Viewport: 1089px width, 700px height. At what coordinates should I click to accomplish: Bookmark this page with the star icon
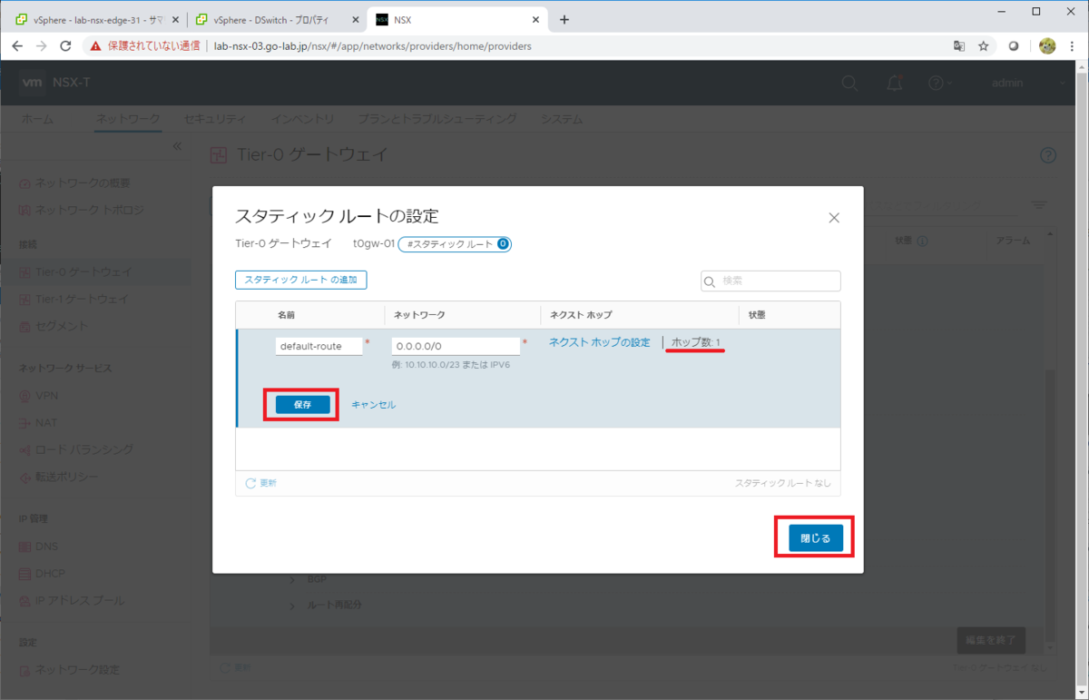(984, 46)
